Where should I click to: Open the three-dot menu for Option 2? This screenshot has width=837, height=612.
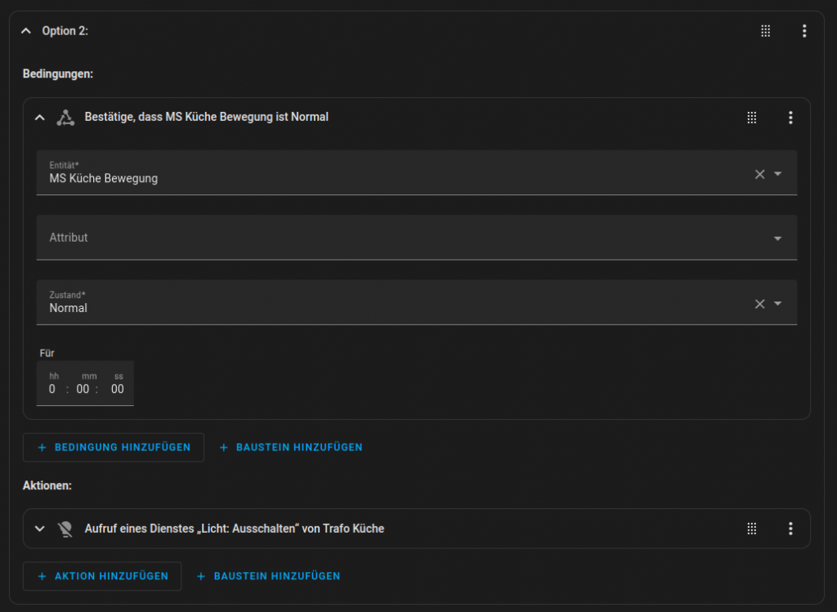(x=804, y=31)
